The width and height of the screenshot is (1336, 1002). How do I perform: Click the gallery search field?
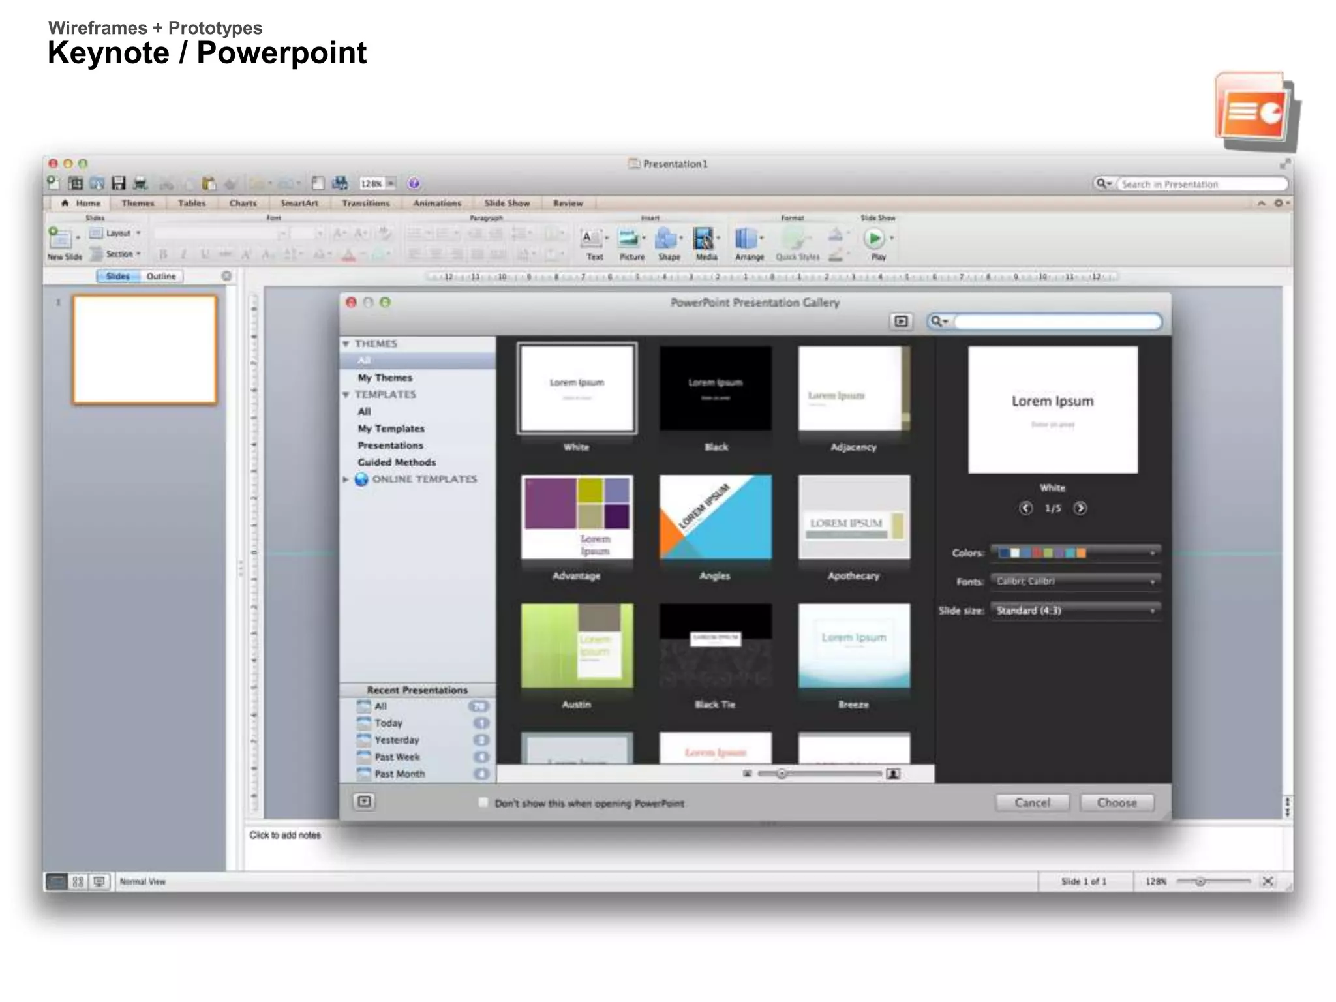tap(1056, 321)
